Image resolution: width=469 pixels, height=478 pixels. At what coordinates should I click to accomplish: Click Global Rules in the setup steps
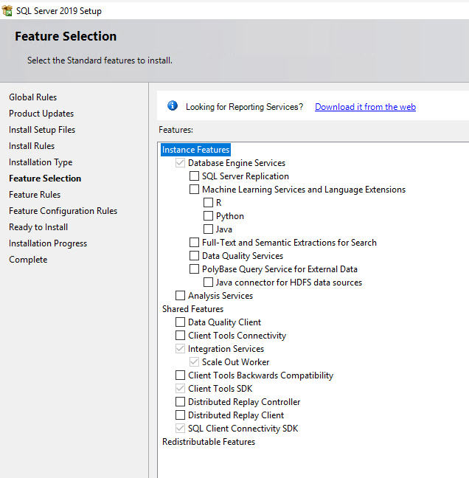[x=33, y=97]
